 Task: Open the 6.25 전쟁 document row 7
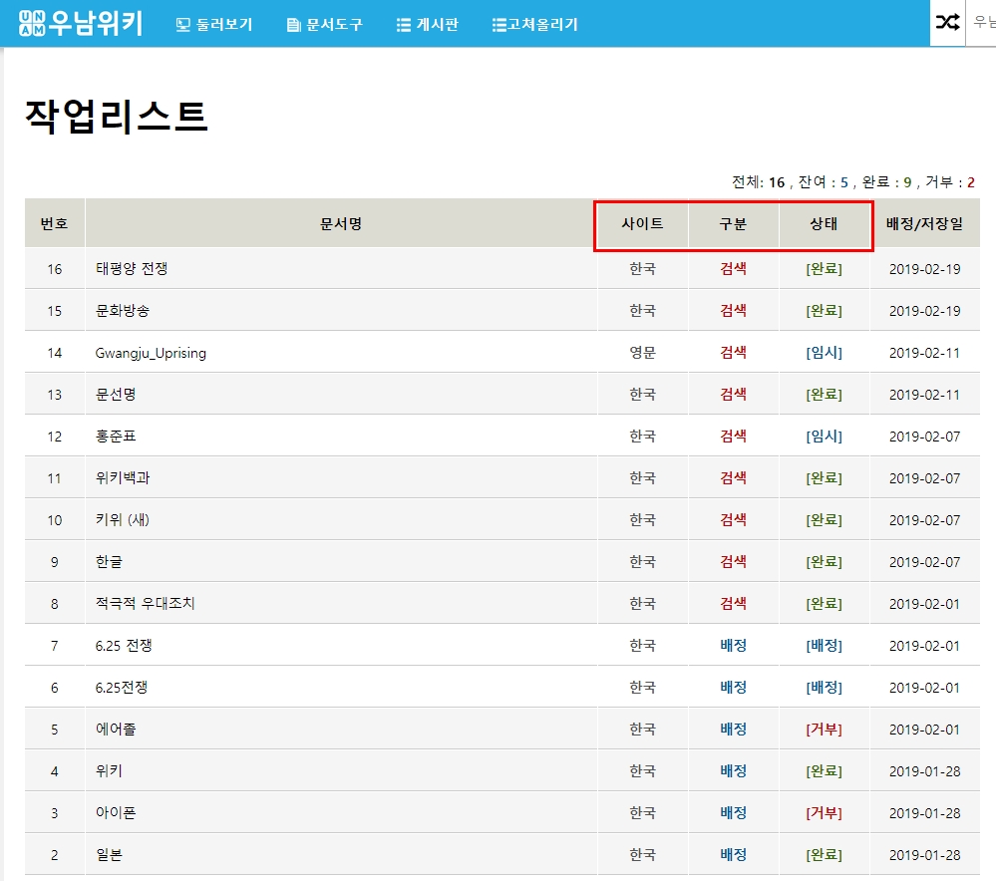[x=124, y=646]
